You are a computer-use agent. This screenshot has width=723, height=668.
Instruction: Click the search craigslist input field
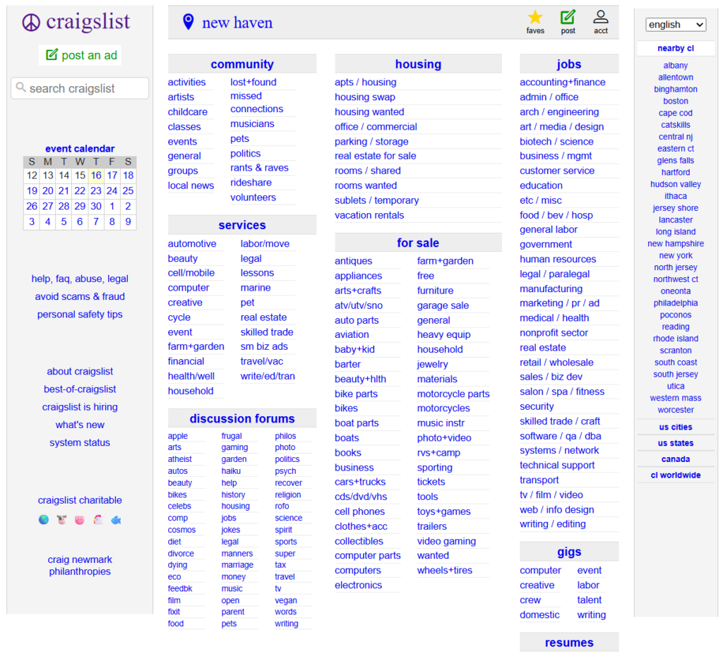80,88
